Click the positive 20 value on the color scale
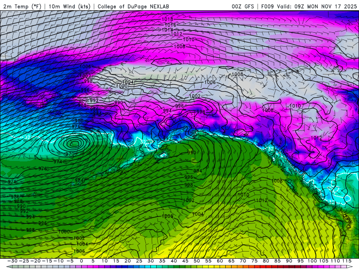Image resolution: width=359 pixels, height=269 pixels. coord(127,261)
